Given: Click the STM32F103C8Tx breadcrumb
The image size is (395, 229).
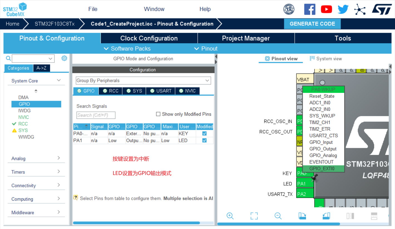Looking at the screenshot, I should 55,24.
